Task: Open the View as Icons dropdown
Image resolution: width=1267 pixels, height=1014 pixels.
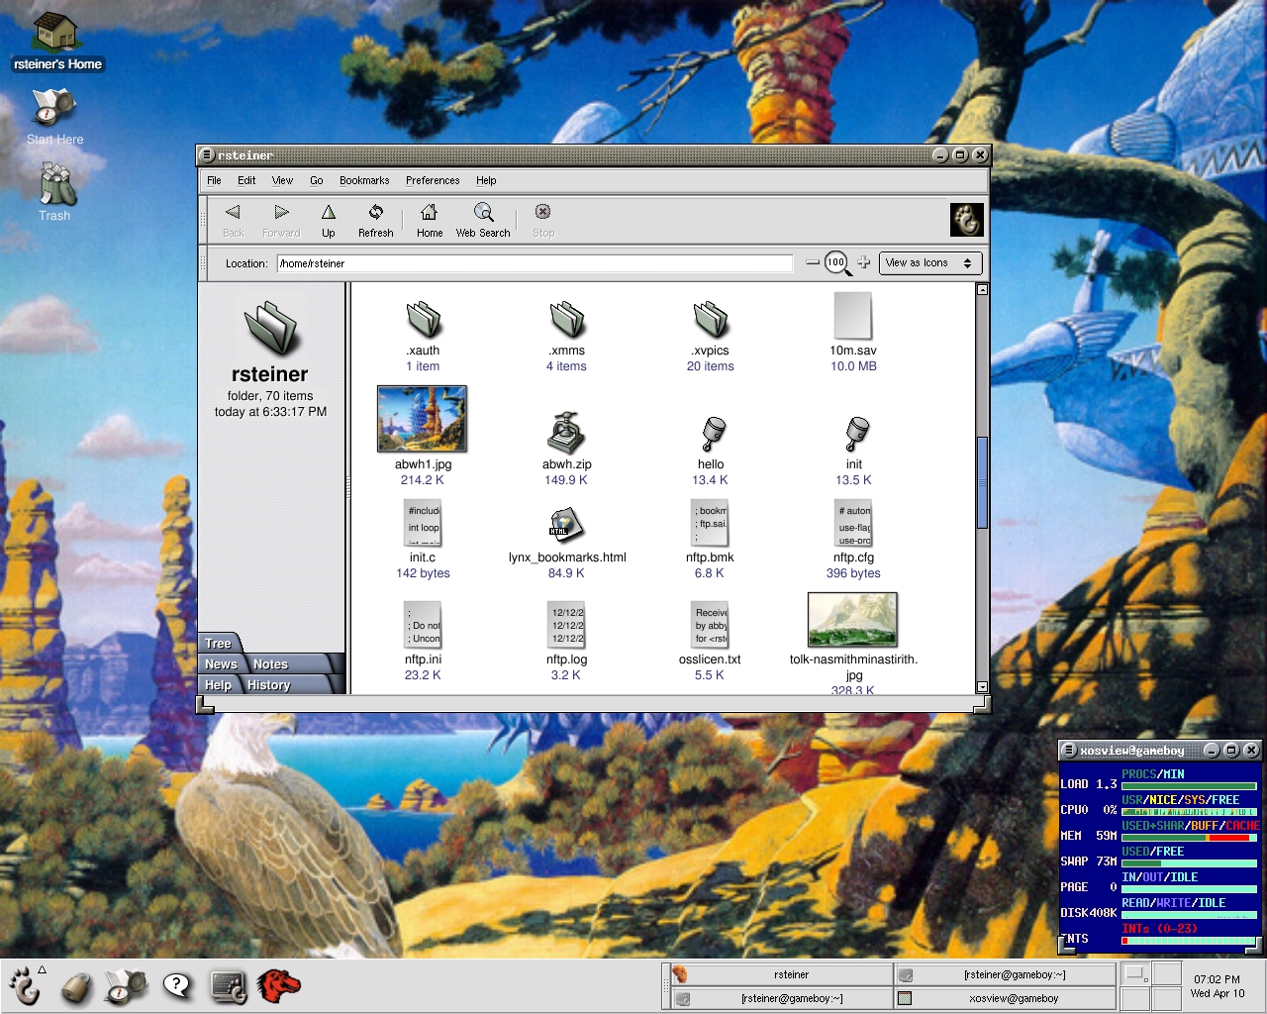Action: pos(929,263)
